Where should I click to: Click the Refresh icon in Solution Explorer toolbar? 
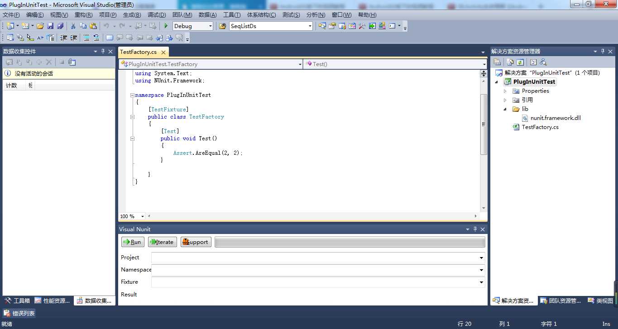(520, 62)
